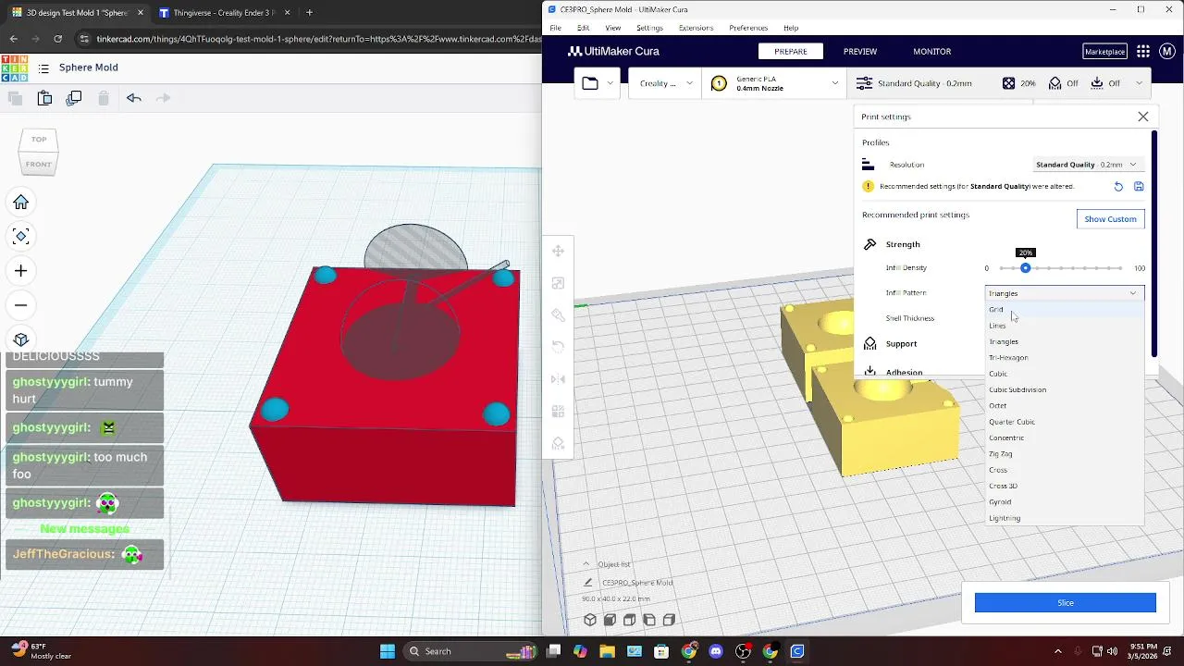The image size is (1184, 666).
Task: Choose Grid infill pattern
Action: [1065, 310]
